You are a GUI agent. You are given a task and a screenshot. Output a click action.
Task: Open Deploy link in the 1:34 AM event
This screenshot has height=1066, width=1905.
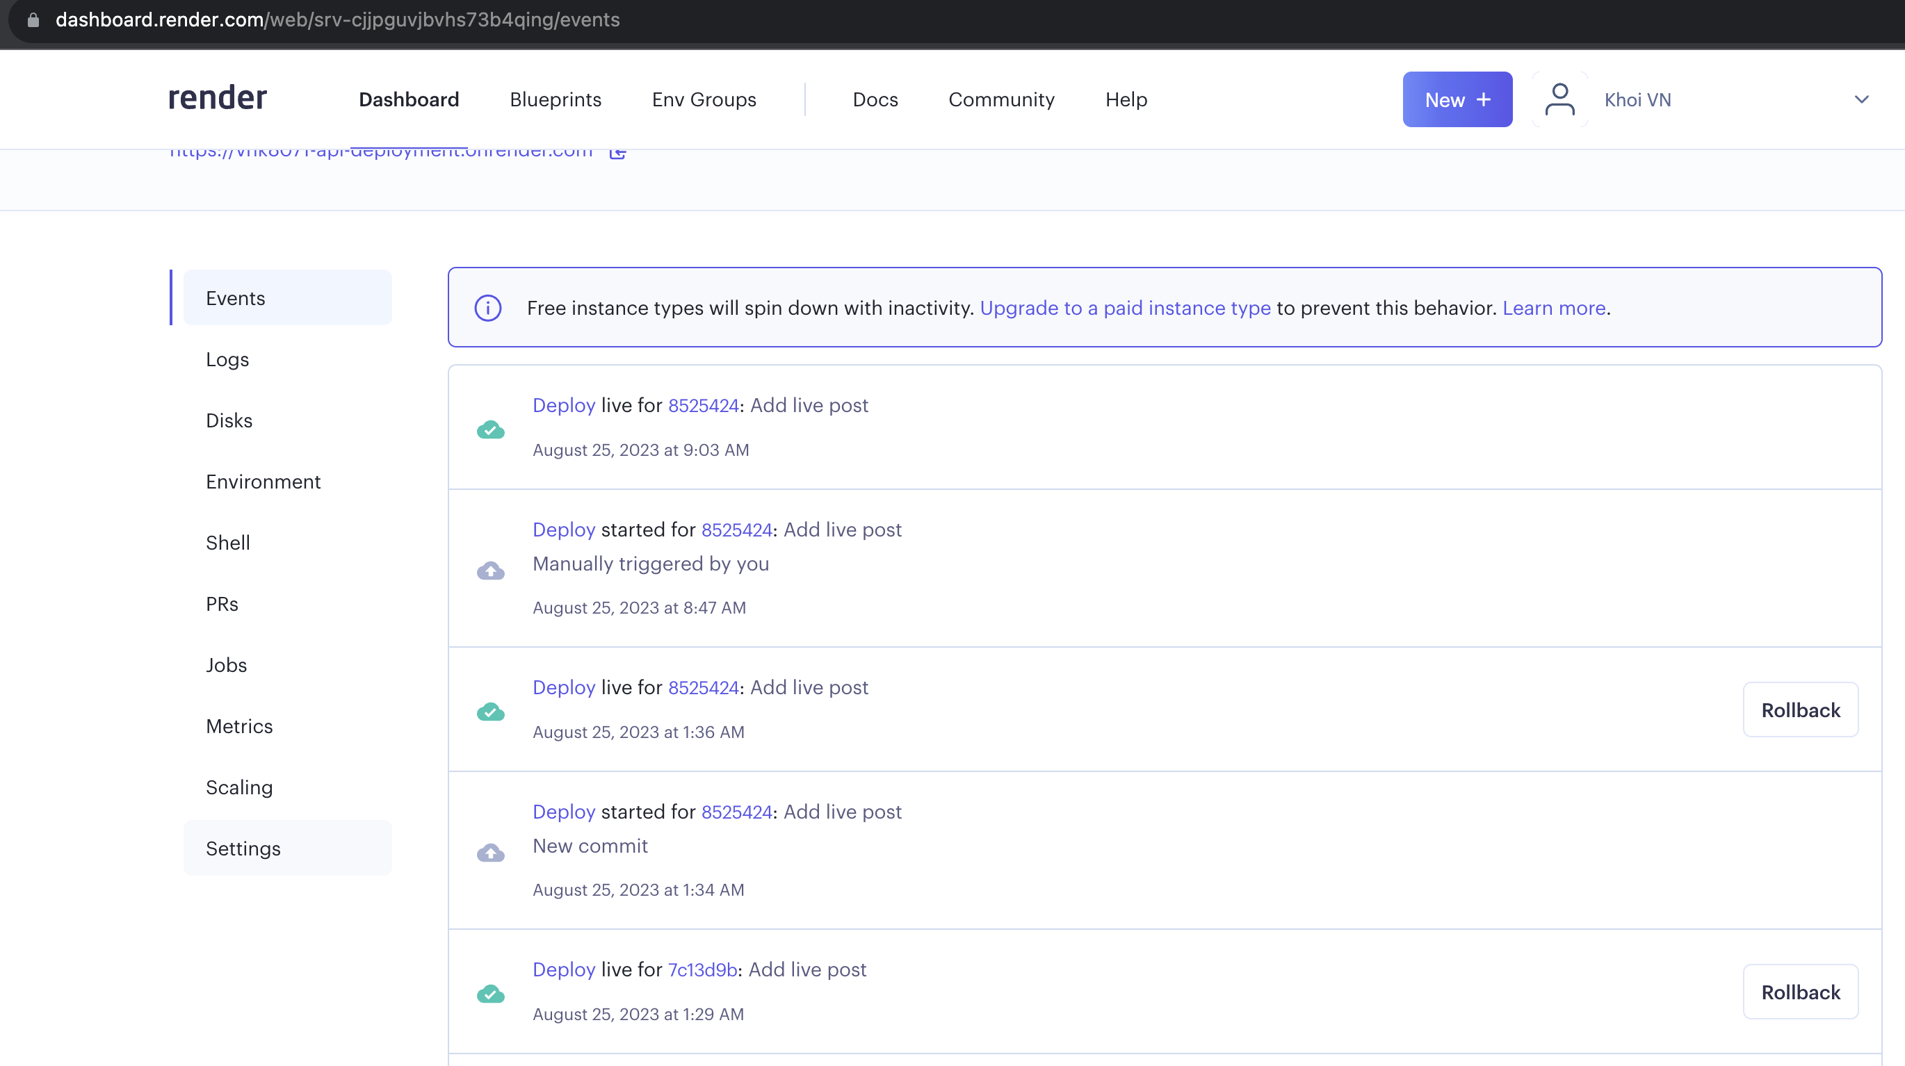pos(564,811)
